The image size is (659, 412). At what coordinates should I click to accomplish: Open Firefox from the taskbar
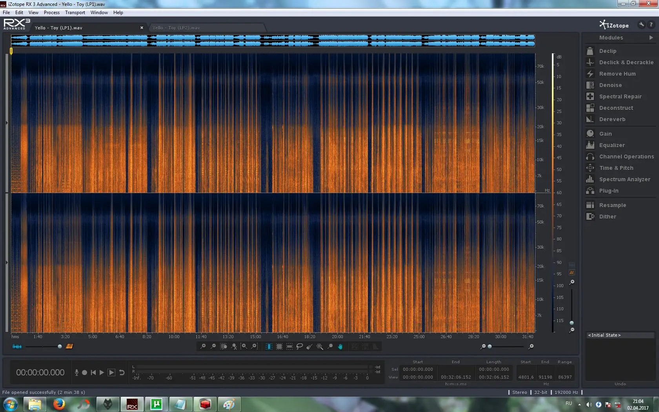(59, 404)
